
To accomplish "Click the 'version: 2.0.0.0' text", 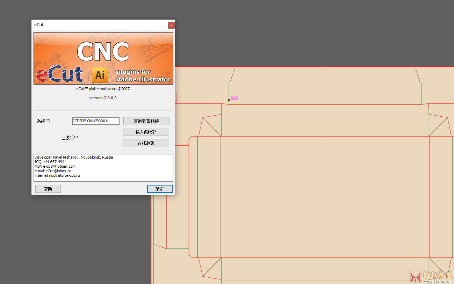I will (x=103, y=98).
